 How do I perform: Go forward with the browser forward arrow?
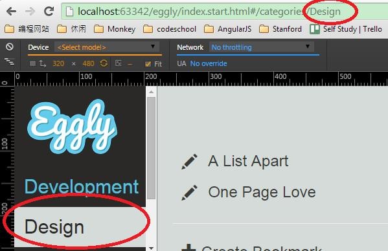click(30, 11)
